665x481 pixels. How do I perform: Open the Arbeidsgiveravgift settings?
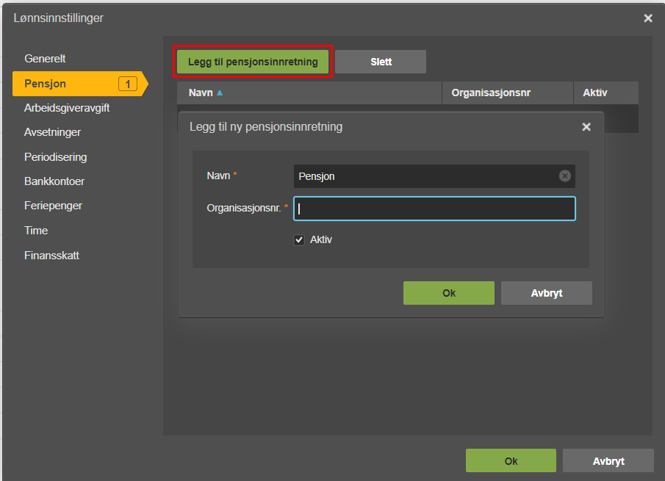[x=67, y=108]
